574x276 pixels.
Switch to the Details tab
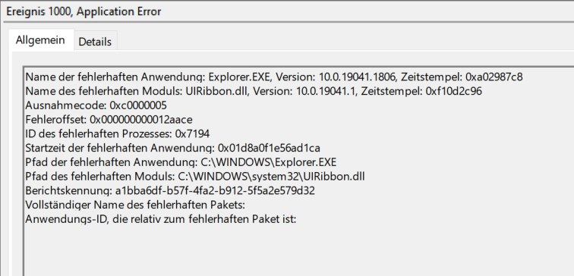click(x=95, y=42)
